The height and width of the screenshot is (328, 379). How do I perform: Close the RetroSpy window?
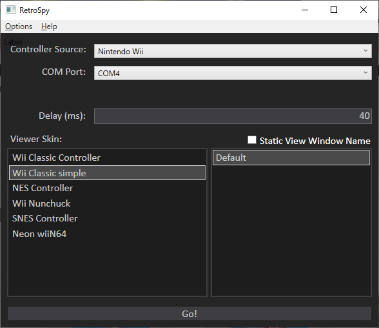click(x=364, y=10)
